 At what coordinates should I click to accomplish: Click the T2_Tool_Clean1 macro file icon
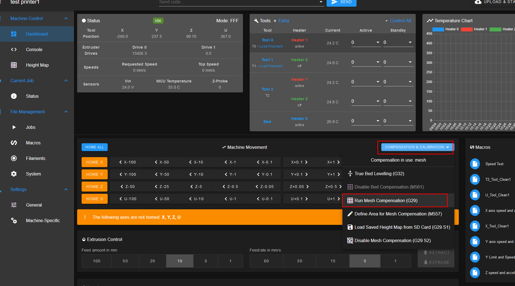point(475,179)
